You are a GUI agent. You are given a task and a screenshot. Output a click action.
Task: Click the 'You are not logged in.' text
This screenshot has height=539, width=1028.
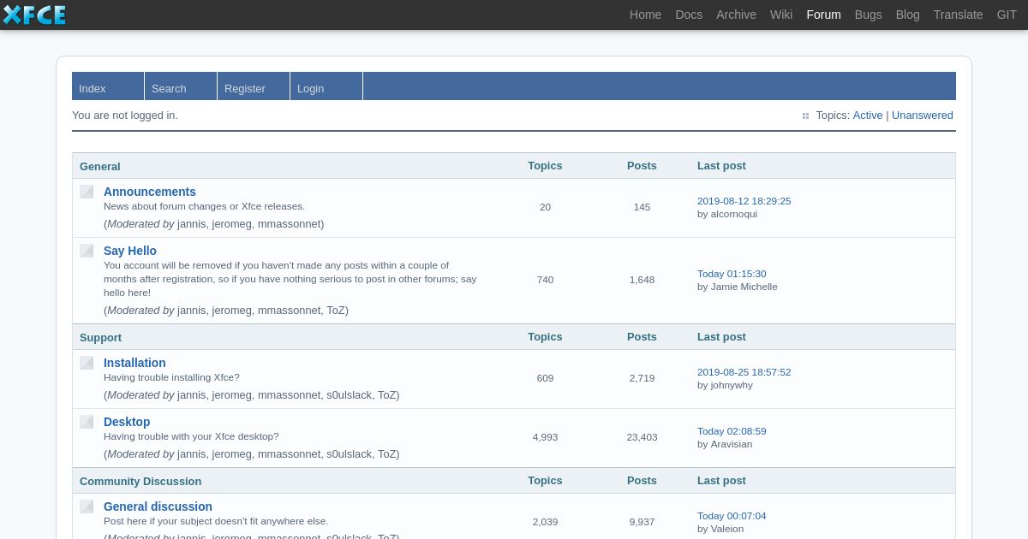coord(125,115)
